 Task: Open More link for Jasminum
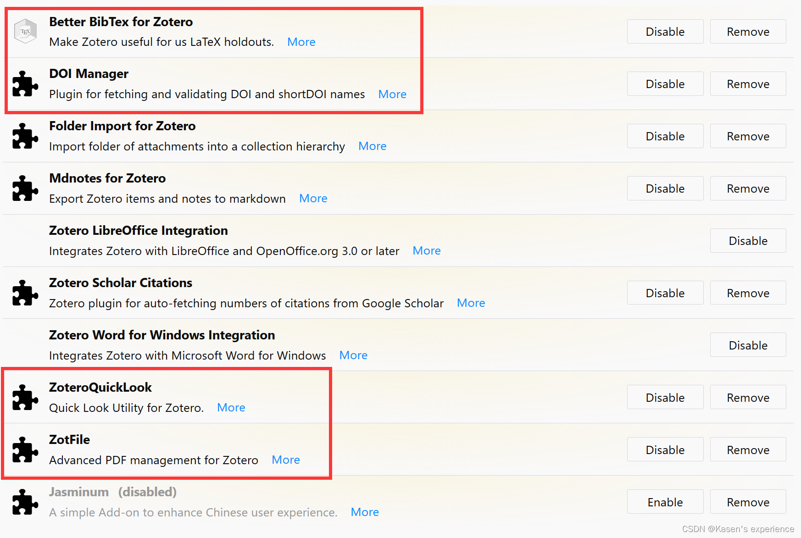[x=365, y=512]
